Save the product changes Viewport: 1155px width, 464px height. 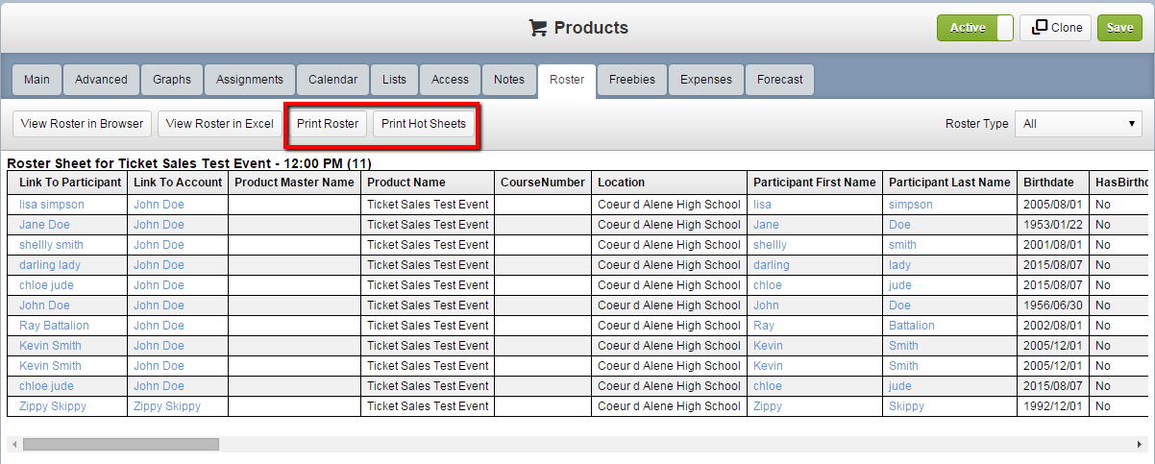[1120, 28]
